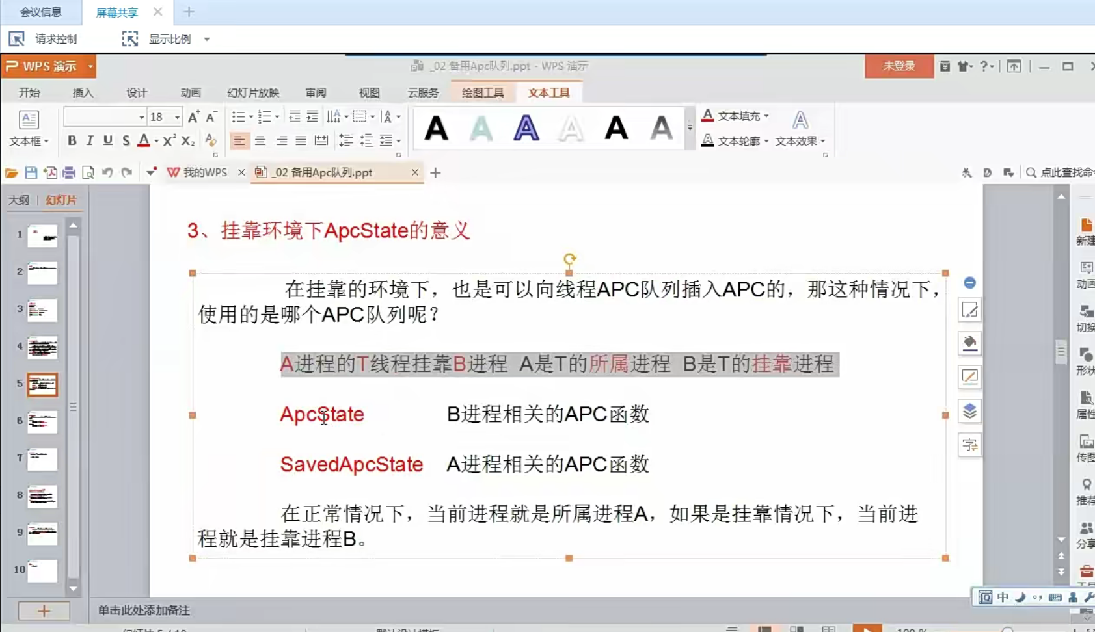Image resolution: width=1095 pixels, height=632 pixels.
Task: Open the font size dropdown
Action: pyautogui.click(x=177, y=117)
